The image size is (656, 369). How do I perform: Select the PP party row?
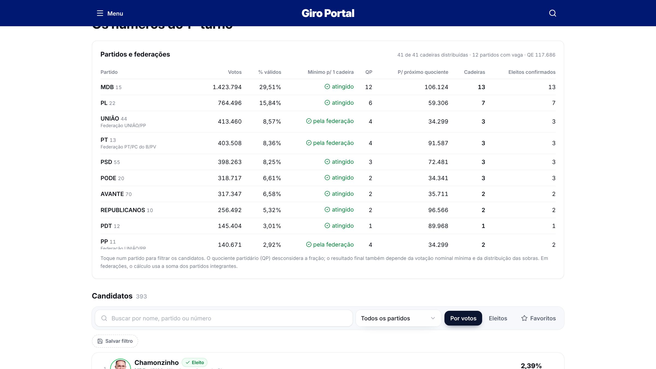tap(328, 242)
